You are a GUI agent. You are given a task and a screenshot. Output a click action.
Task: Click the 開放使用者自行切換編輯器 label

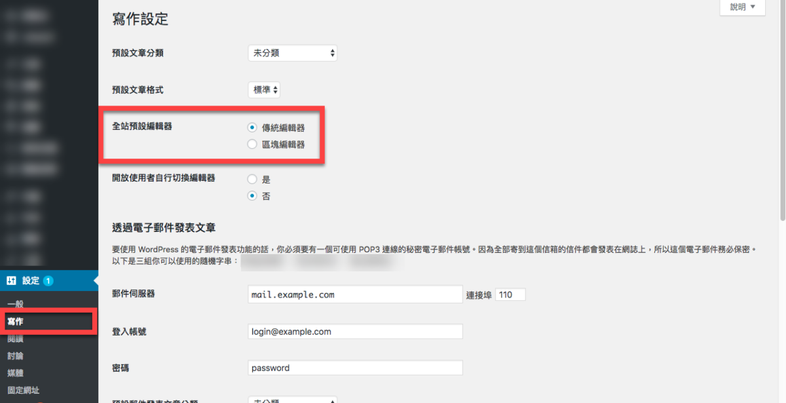164,178
